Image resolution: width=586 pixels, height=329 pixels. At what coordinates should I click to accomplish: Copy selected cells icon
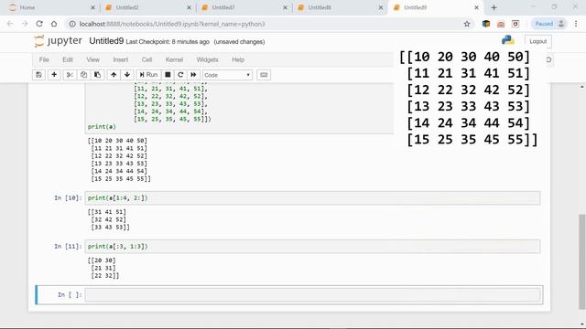pyautogui.click(x=83, y=75)
